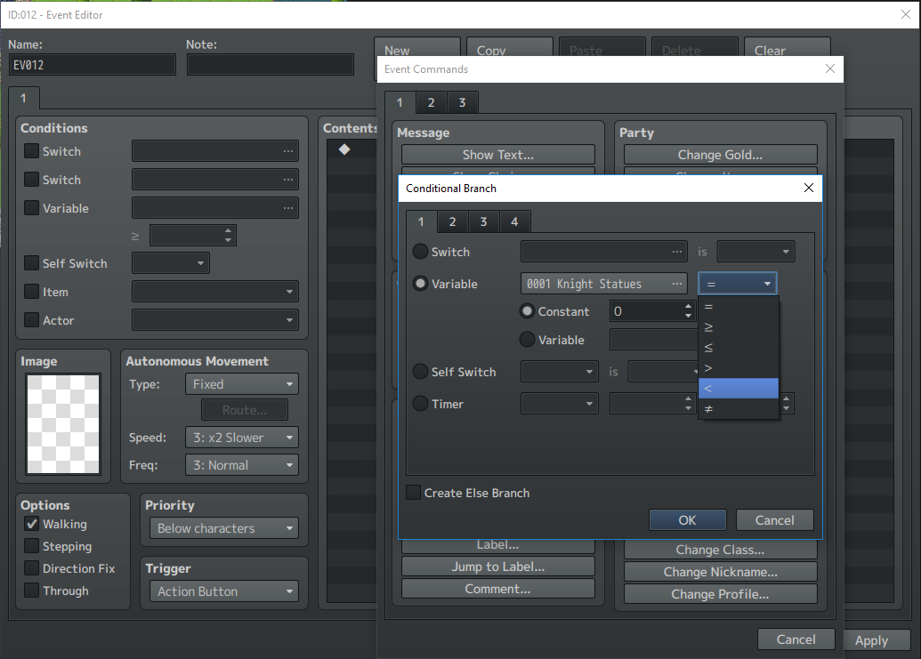Click Change Class command button
Viewport: 921px width, 659px height.
(720, 550)
